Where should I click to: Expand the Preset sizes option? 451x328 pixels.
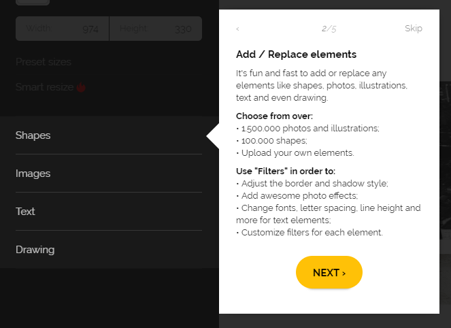tap(109, 62)
